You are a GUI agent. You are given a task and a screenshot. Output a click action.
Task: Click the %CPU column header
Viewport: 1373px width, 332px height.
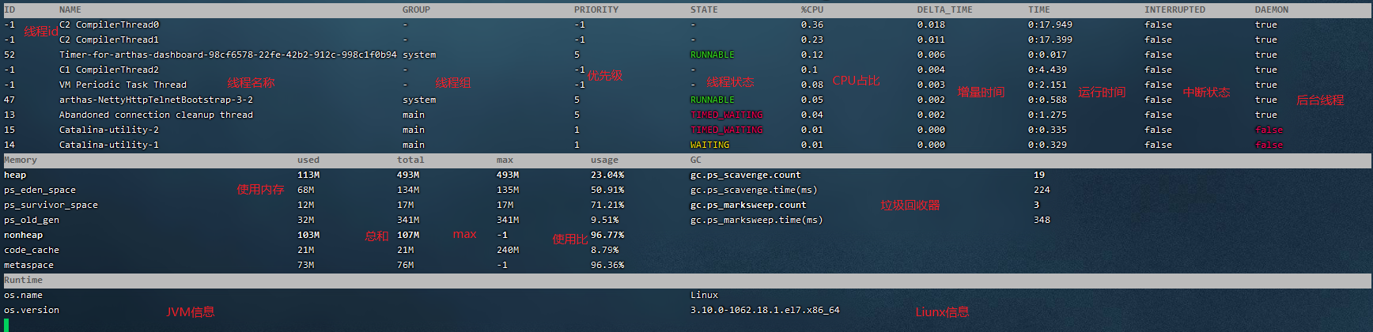(812, 9)
